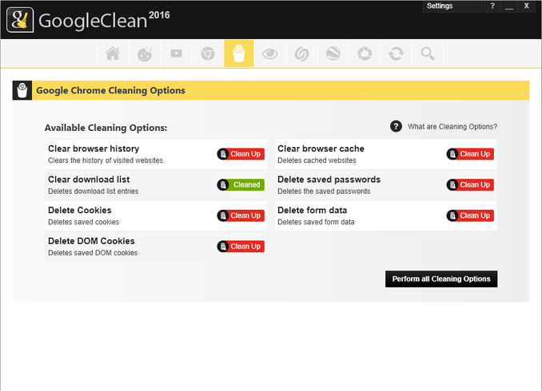Click 'Deletes saved form data' text
Viewport: 542px width, 391px height.
tap(316, 222)
